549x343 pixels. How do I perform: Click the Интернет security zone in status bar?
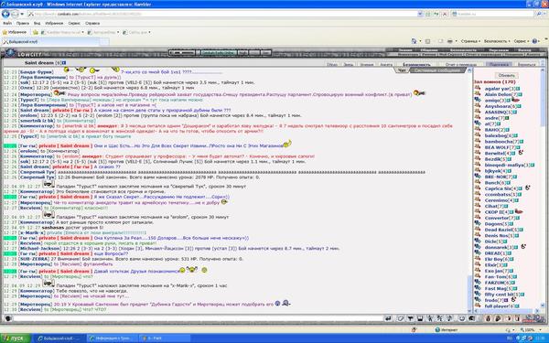coord(447,329)
